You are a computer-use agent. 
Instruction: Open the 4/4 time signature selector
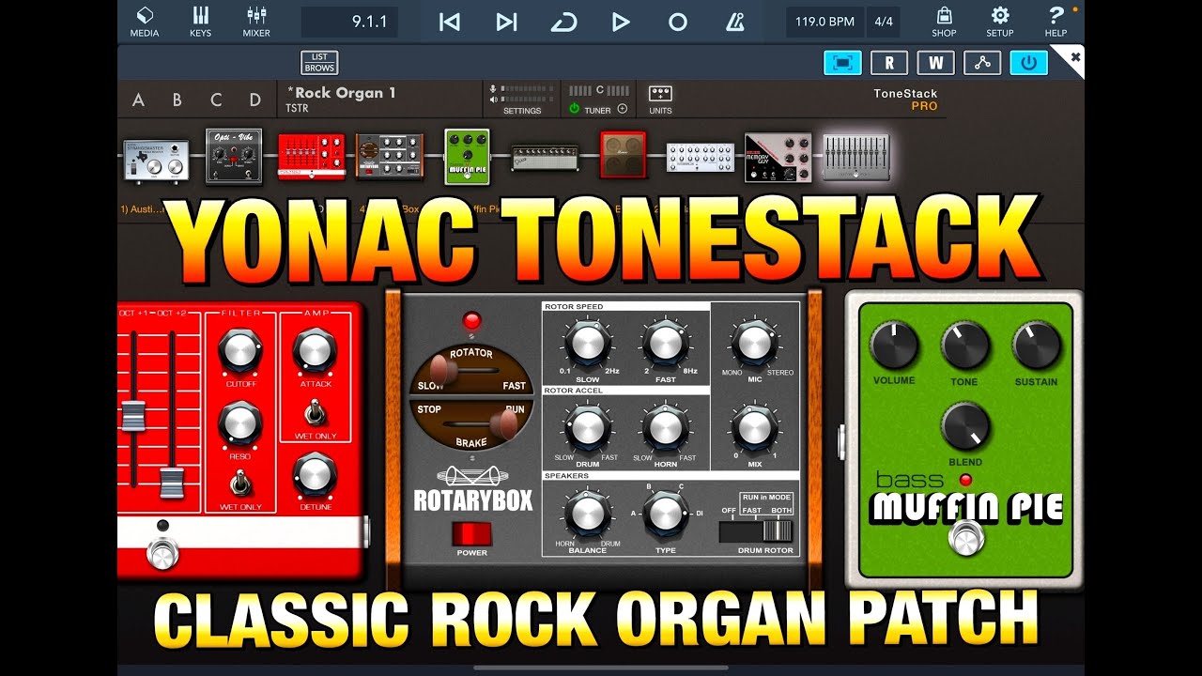885,22
